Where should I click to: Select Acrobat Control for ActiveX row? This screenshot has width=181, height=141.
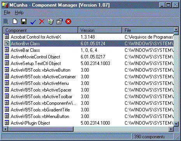point(88,37)
